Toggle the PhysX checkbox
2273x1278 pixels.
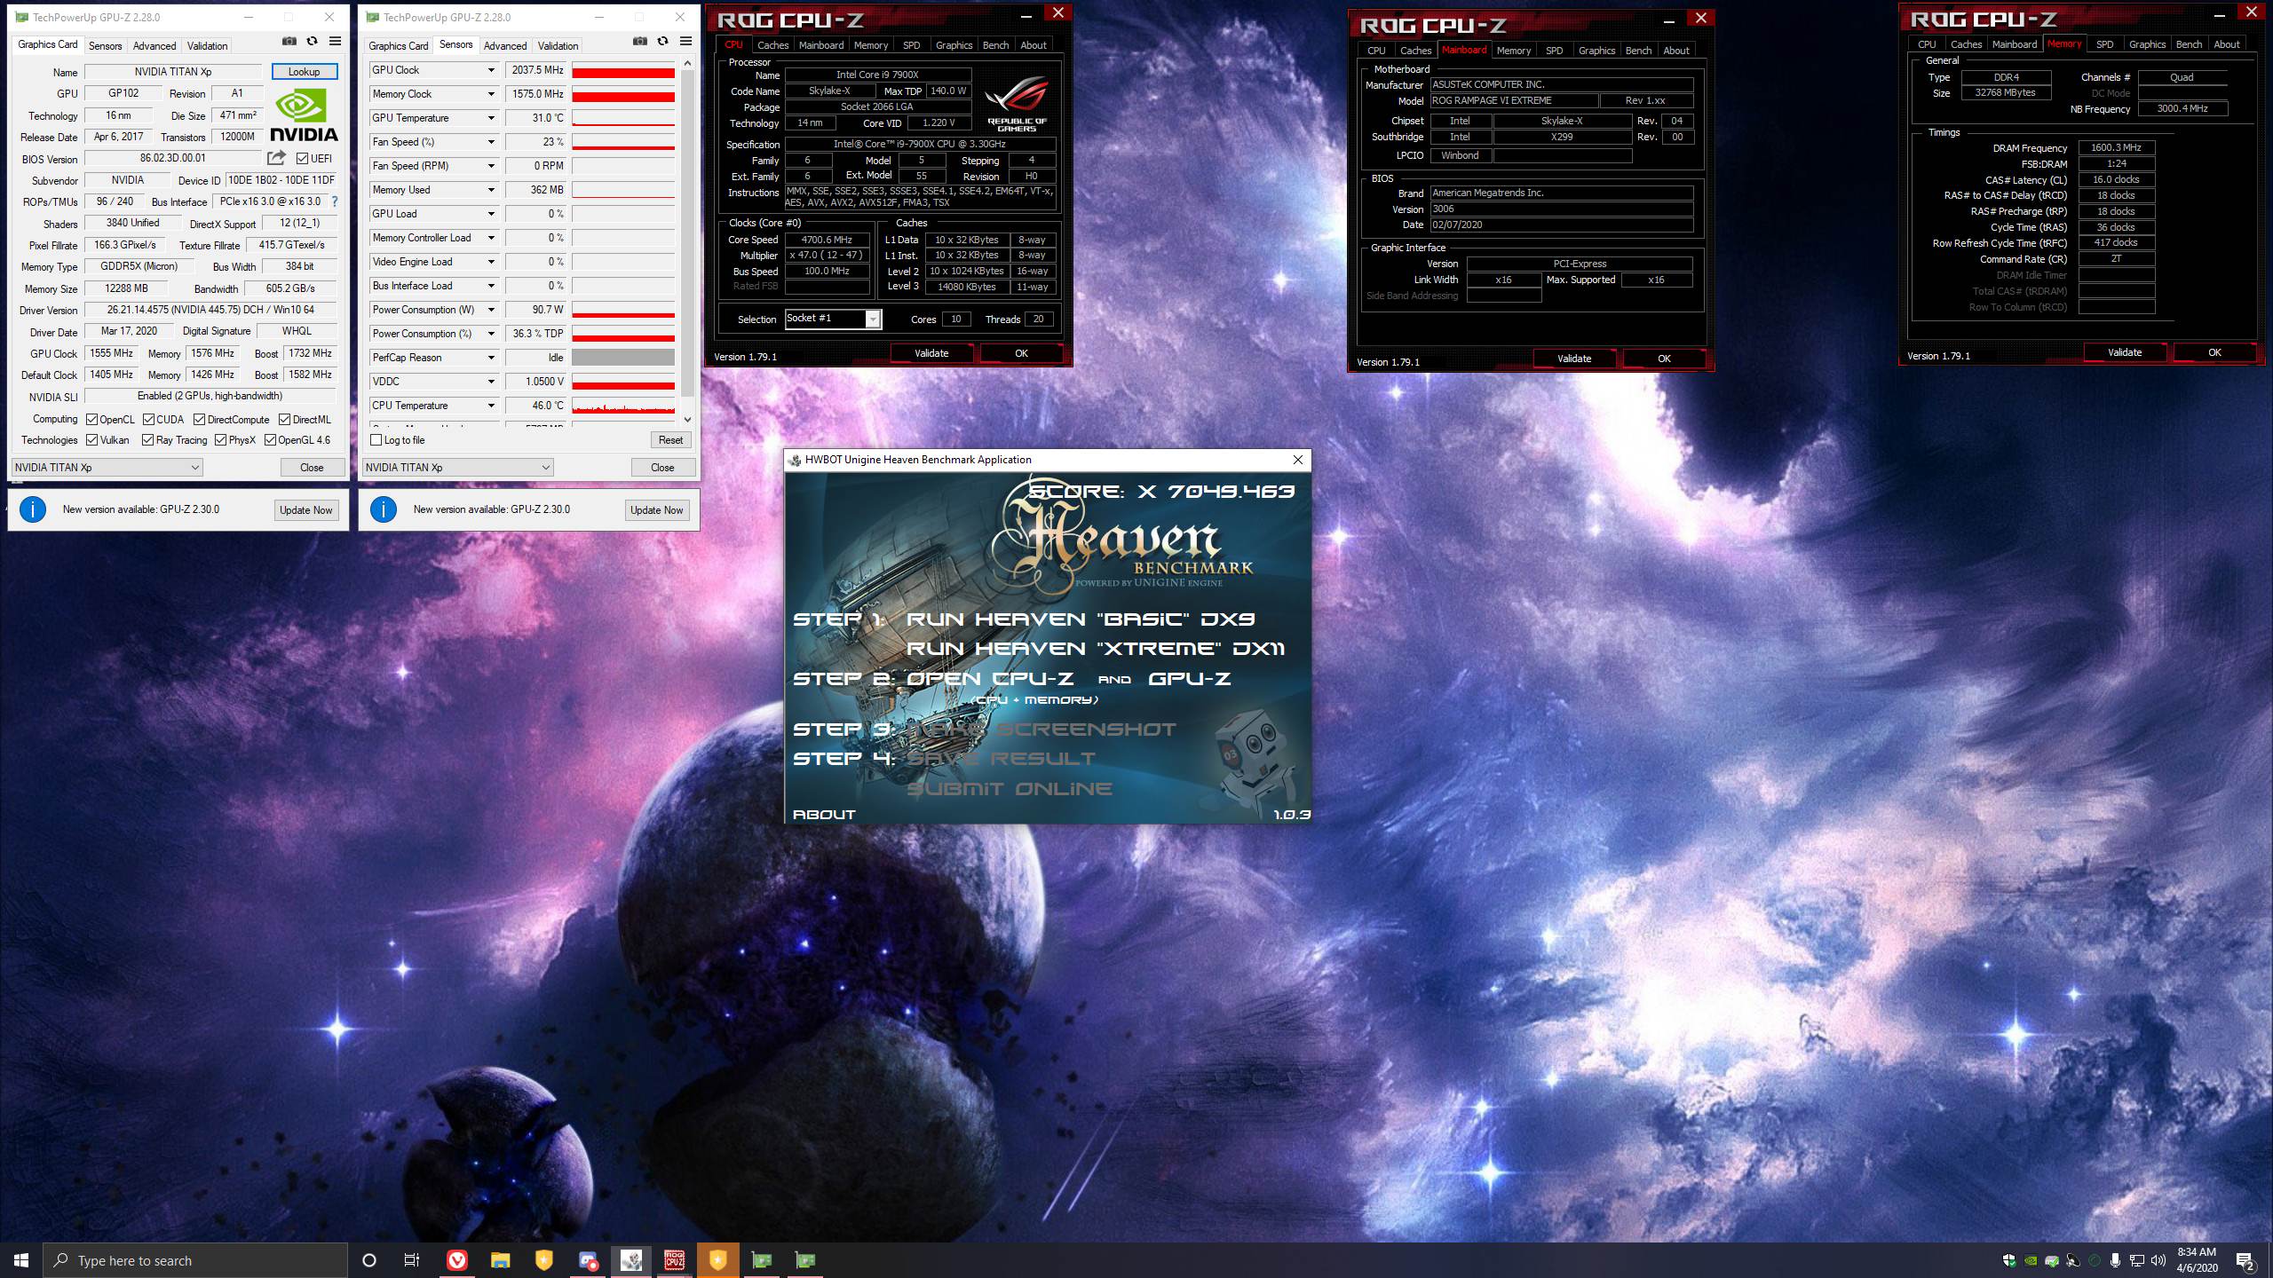[x=220, y=440]
